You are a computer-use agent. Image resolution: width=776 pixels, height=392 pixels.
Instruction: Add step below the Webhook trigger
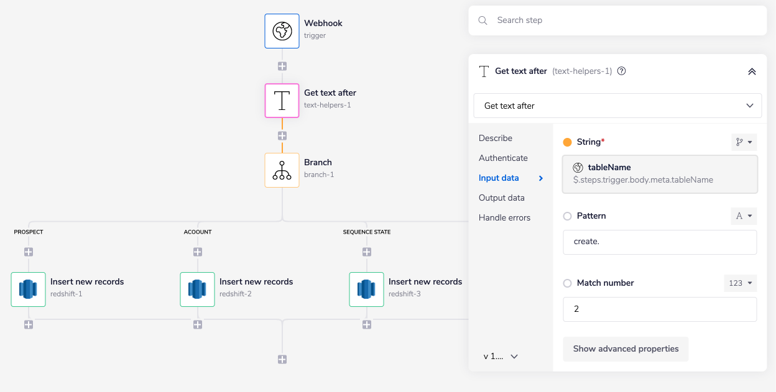(x=282, y=66)
